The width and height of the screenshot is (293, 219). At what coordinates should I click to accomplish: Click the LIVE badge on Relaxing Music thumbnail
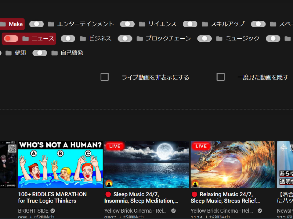tap(201, 146)
